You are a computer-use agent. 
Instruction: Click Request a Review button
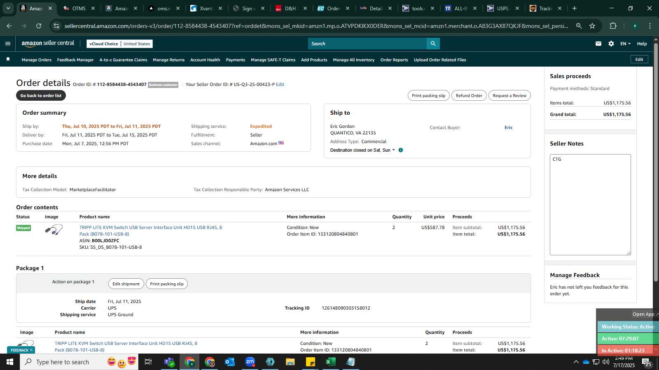pos(509,95)
